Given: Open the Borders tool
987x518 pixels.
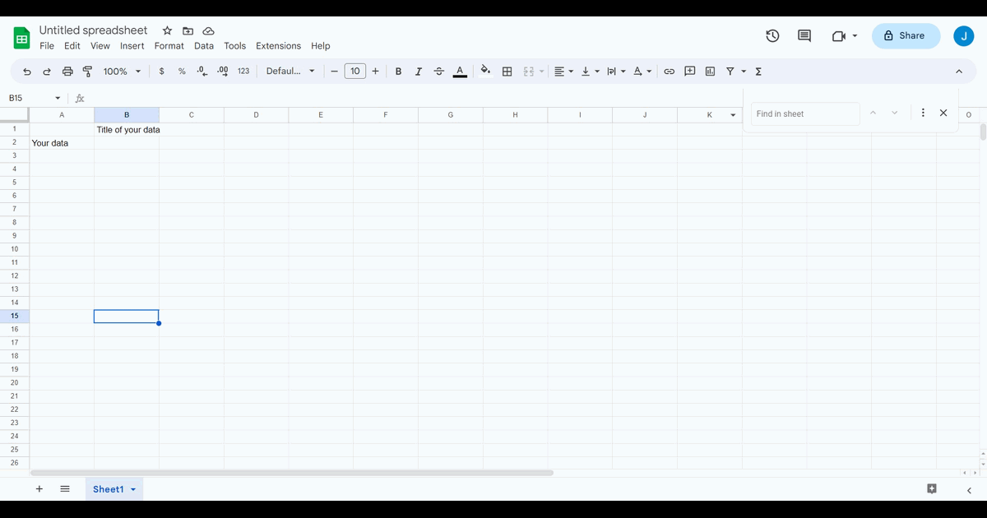Looking at the screenshot, I should tap(507, 72).
